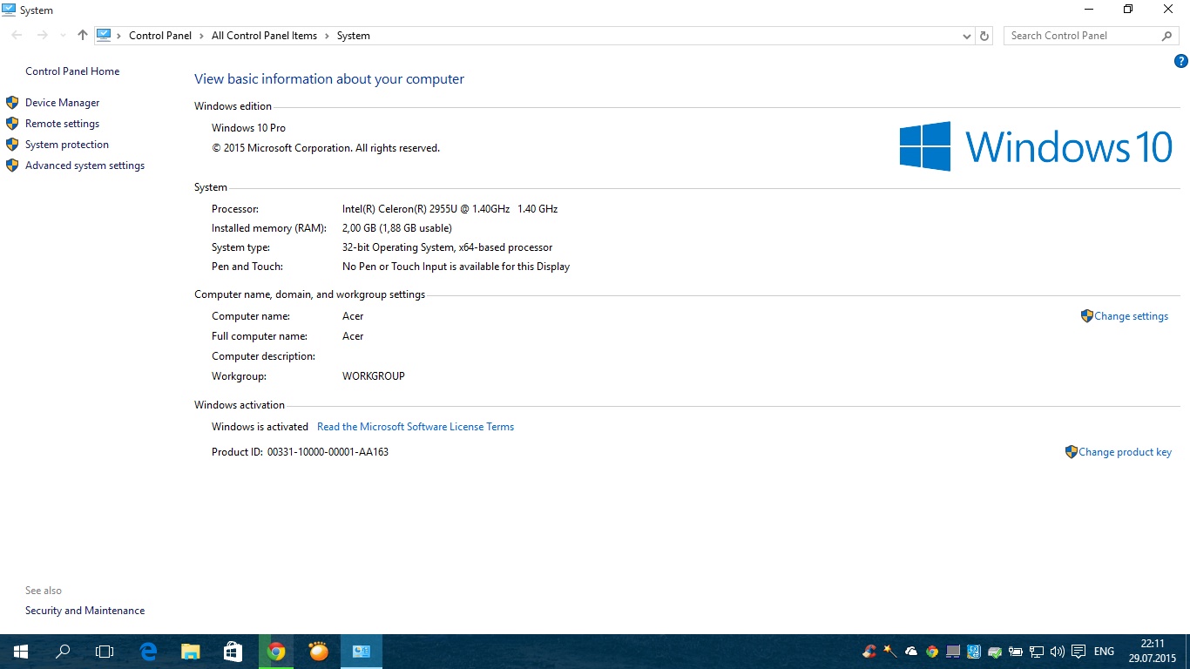Image resolution: width=1190 pixels, height=669 pixels.
Task: Open Remote settings link
Action: 62,124
